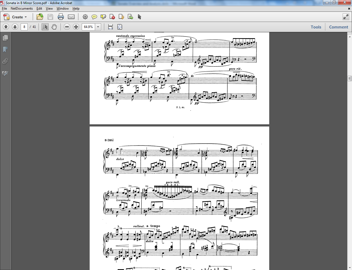
Task: Open the Comment pane
Action: [x=339, y=27]
